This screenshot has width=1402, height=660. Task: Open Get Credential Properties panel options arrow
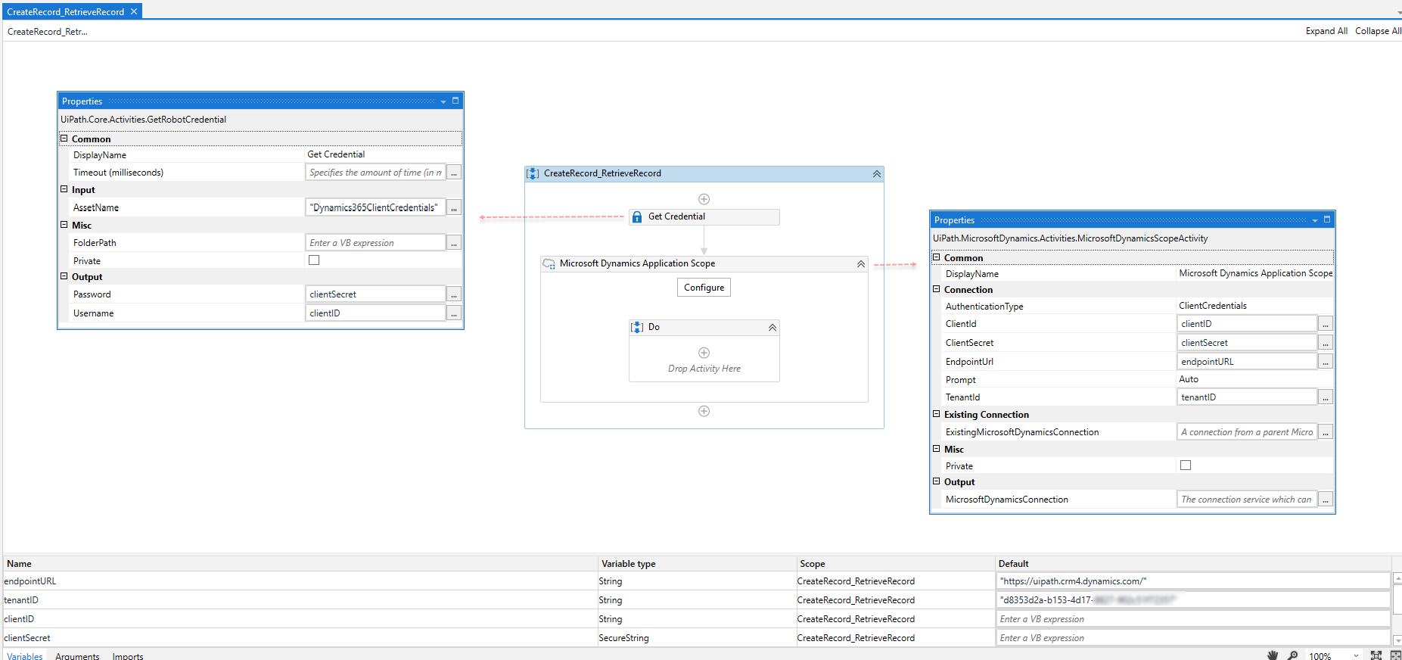tap(443, 101)
